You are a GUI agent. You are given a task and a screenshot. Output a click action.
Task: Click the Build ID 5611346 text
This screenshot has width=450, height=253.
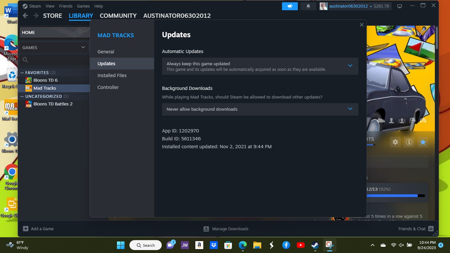182,139
